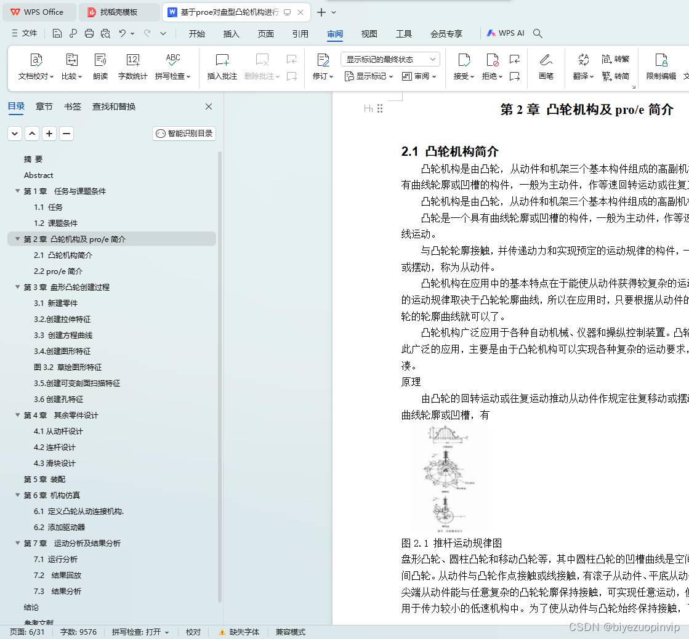Screen dimensions: 689x639
Task: Click the Save document icon
Action: pos(57,33)
